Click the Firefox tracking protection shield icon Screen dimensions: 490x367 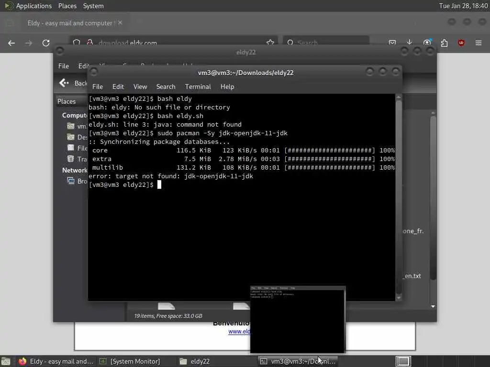[x=77, y=43]
